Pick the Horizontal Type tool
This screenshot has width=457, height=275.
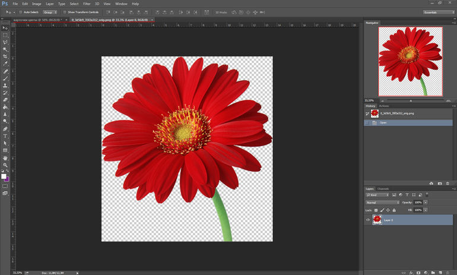5,136
